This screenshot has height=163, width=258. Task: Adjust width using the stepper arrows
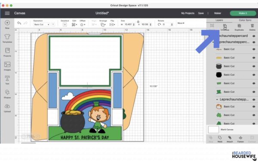pos(134,24)
